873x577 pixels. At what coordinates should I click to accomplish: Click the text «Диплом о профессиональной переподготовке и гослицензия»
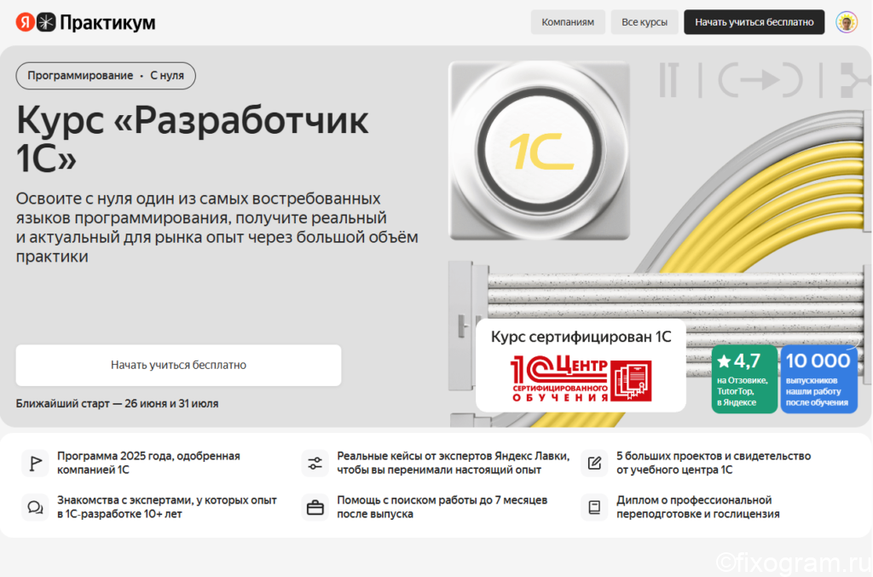click(x=697, y=507)
